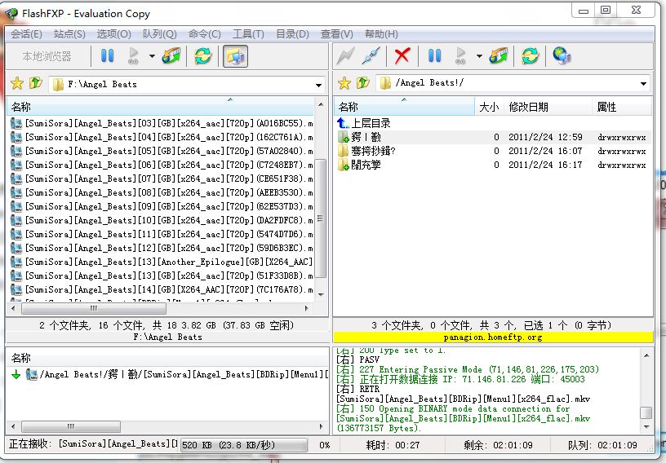Image resolution: width=666 pixels, height=463 pixels.
Task: Sort remote files by 名称 column header
Action: (x=404, y=107)
